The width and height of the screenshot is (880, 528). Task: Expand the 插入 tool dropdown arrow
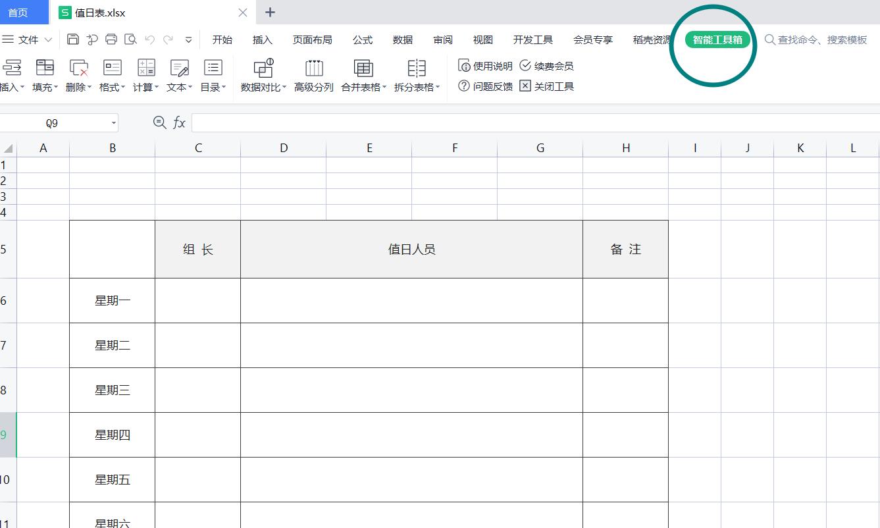pyautogui.click(x=22, y=86)
